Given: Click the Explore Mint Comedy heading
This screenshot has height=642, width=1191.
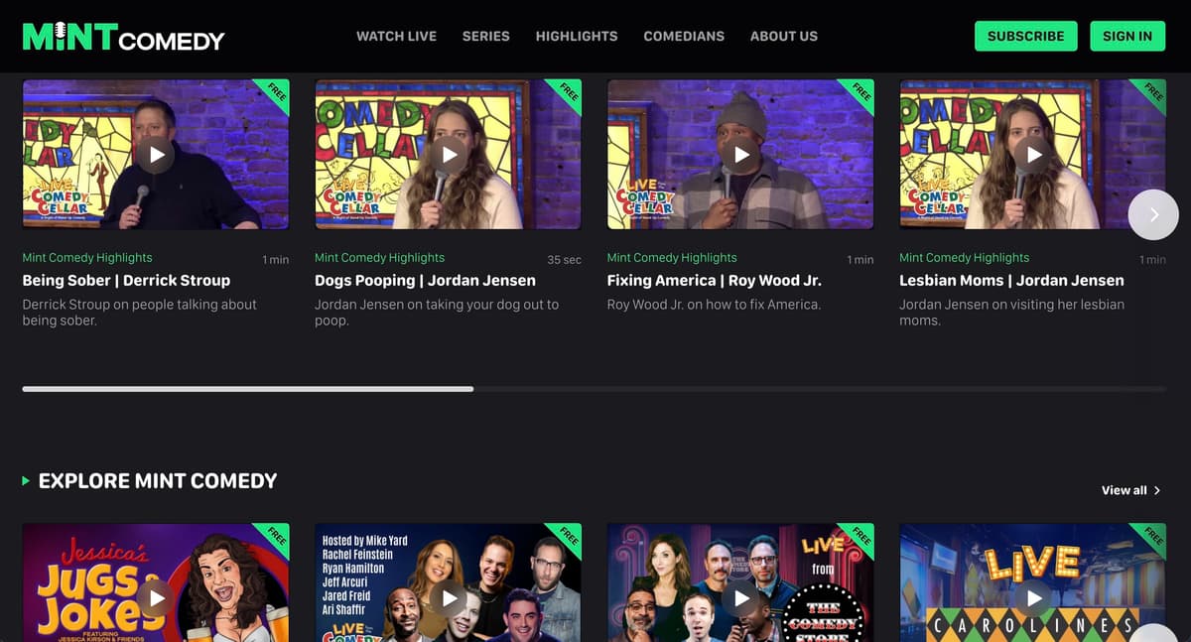Looking at the screenshot, I should pyautogui.click(x=158, y=481).
